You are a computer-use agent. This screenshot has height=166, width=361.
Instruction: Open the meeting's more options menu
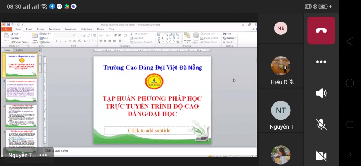click(x=321, y=62)
